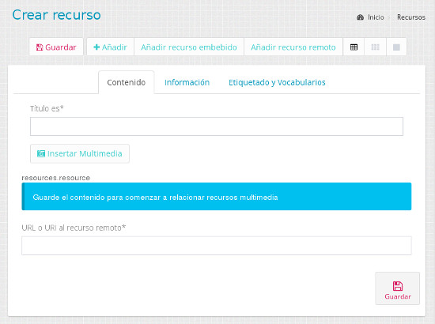Click the table view icon in toolbar

tap(354, 47)
